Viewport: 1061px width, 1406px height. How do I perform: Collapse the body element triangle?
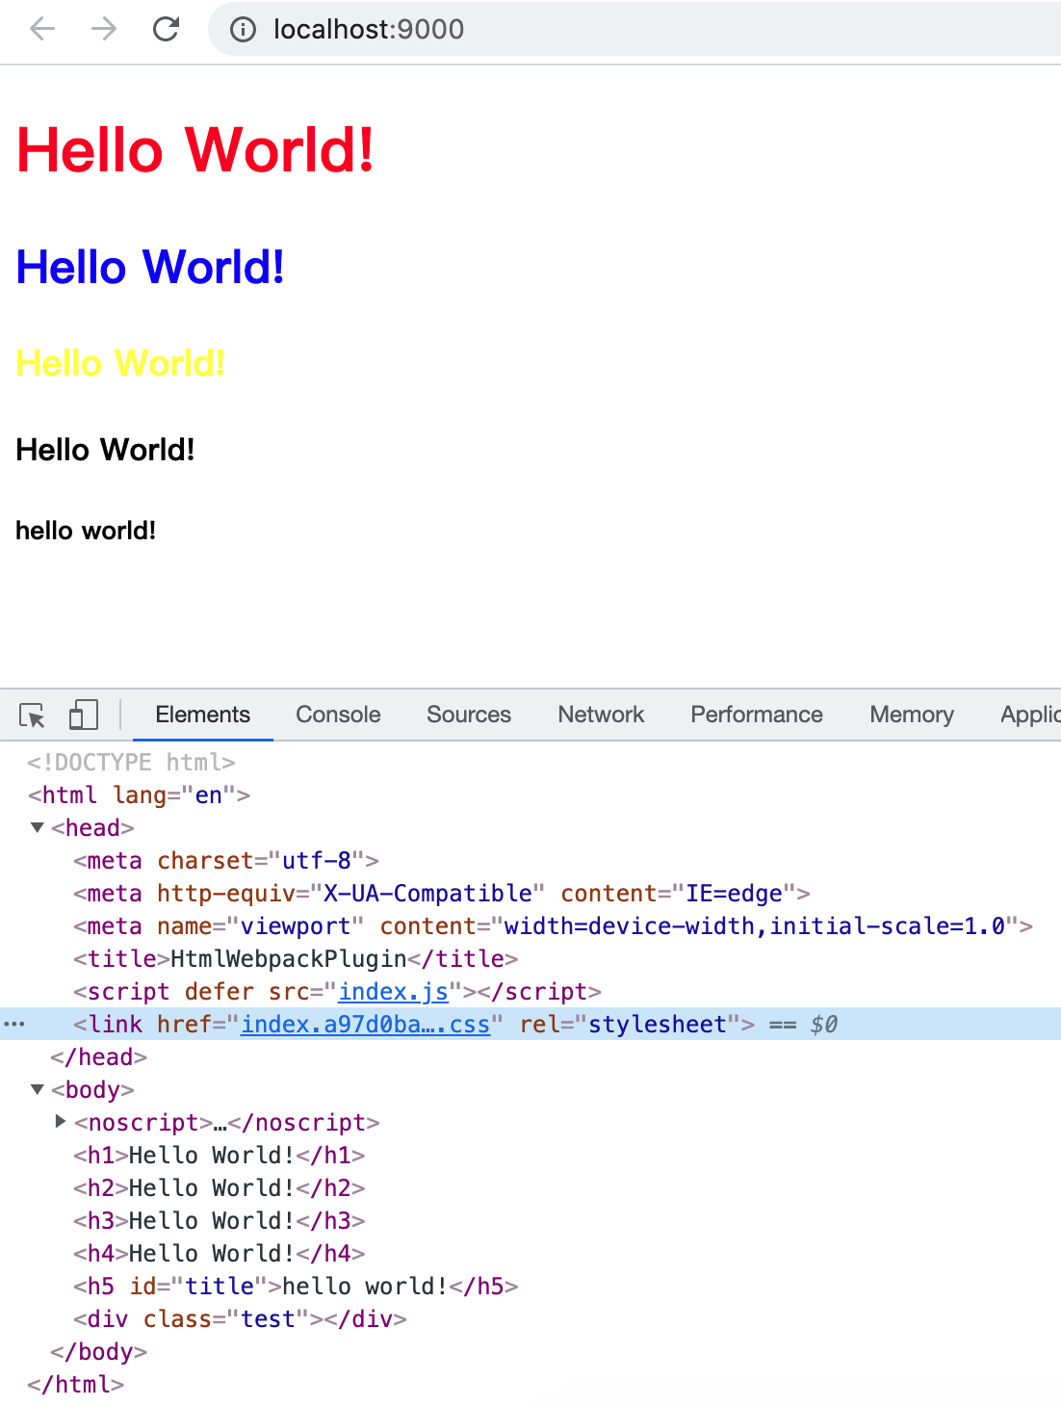tap(38, 1089)
